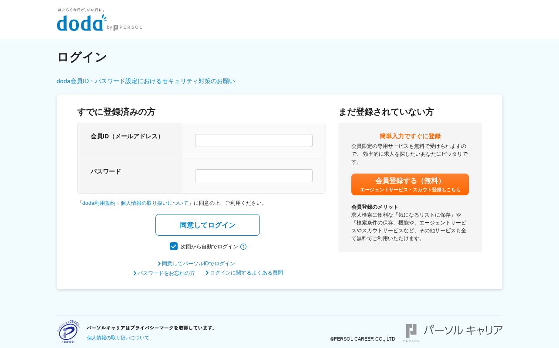The image size is (559, 348).
Task: Toggle the 次回から自動でログイン checkbox
Action: (x=174, y=246)
